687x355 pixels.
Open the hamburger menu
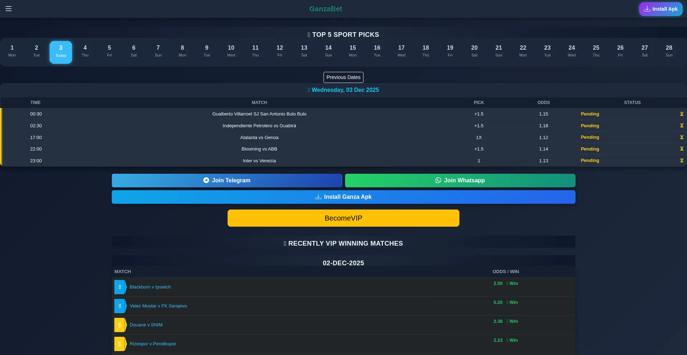click(x=9, y=9)
